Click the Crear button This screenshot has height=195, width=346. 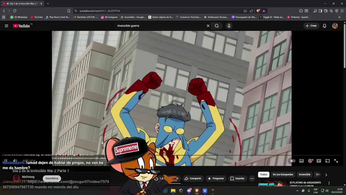[311, 26]
